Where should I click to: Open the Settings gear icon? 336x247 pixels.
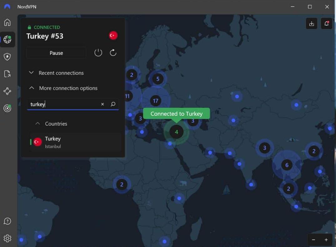[7, 238]
